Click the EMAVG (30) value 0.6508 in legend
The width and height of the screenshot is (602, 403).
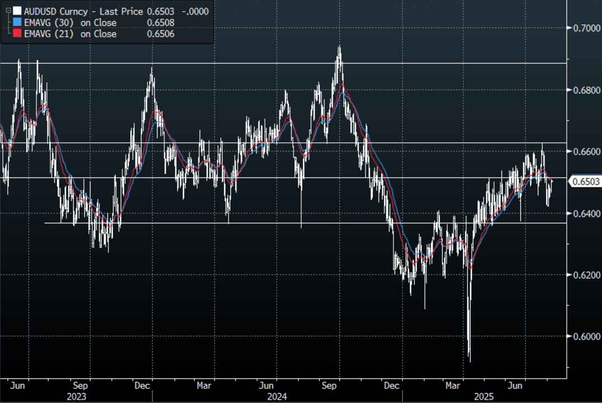click(159, 23)
